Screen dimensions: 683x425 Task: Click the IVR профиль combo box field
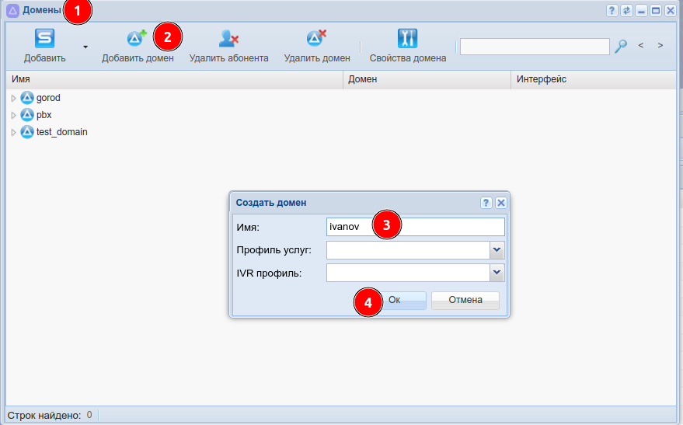coord(408,273)
